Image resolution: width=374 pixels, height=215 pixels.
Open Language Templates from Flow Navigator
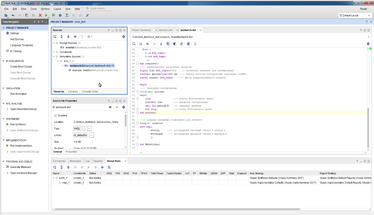tap(22, 45)
